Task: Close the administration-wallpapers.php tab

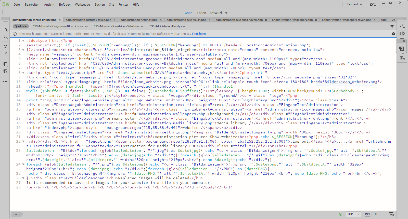Action: point(316,20)
